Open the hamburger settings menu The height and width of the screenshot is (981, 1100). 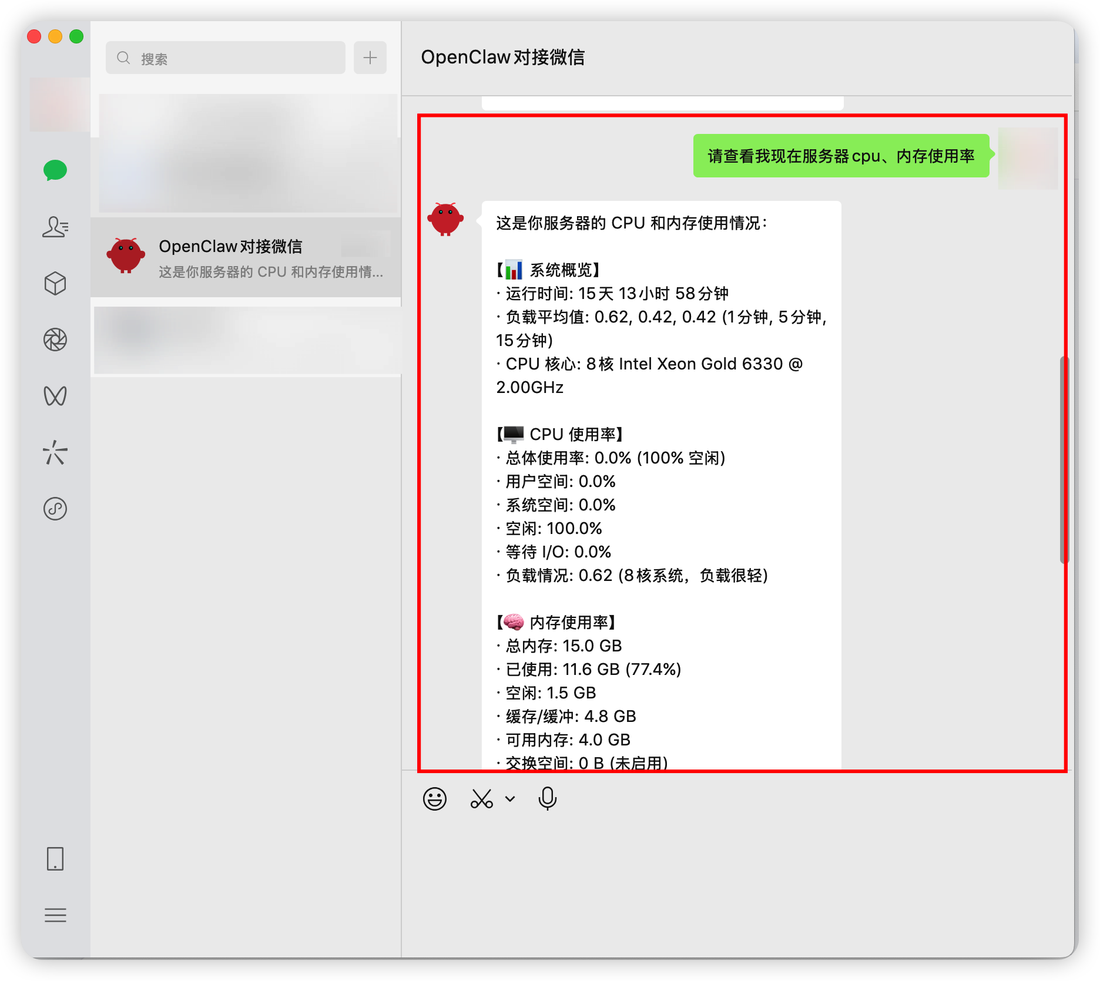click(x=55, y=915)
